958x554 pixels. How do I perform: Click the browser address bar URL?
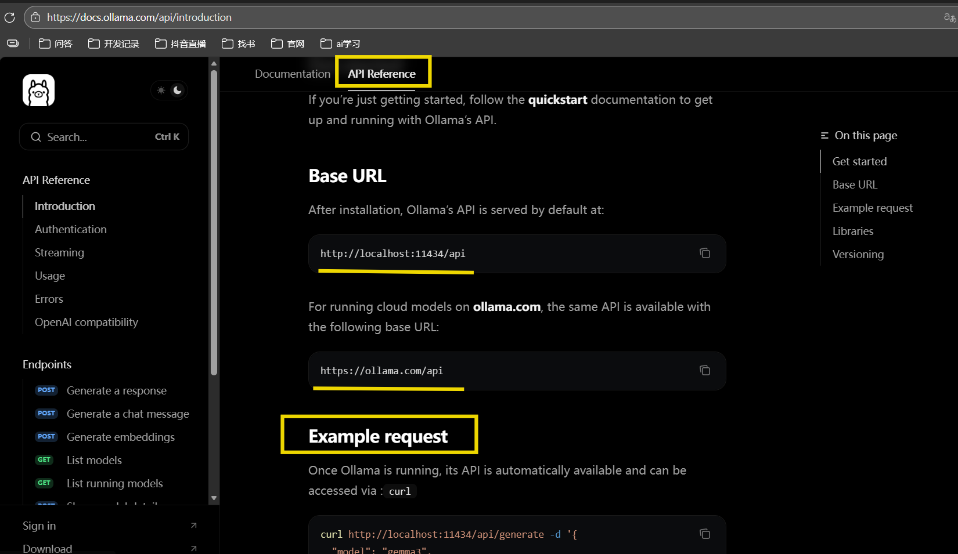(x=139, y=17)
